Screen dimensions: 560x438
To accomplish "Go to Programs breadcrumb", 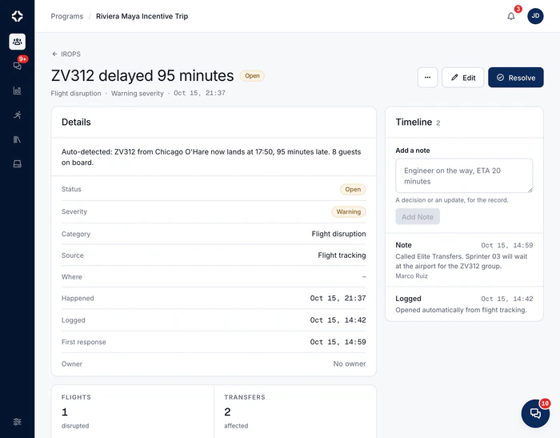I will pos(66,16).
